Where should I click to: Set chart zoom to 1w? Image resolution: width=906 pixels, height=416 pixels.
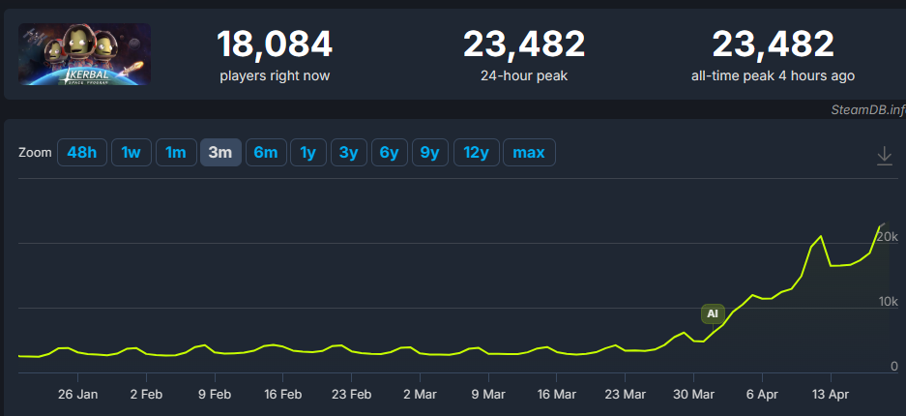point(132,153)
